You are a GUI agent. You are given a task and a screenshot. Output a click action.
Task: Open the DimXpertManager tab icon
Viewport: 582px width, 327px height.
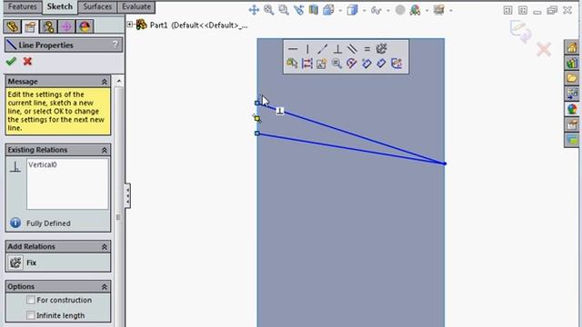pyautogui.click(x=66, y=26)
